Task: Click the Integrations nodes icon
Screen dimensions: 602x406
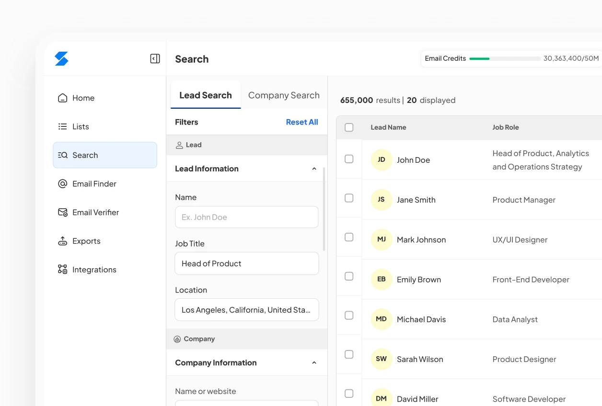Action: [62, 269]
